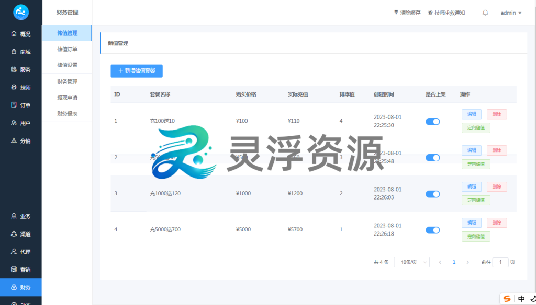Click previous page arrow in pagination
This screenshot has width=536, height=305.
coord(440,262)
